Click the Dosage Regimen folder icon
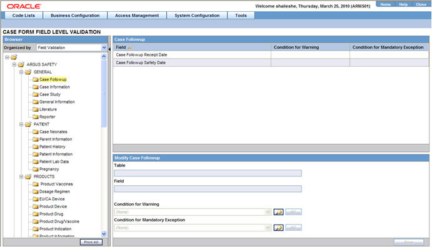The width and height of the screenshot is (432, 247). (35, 191)
